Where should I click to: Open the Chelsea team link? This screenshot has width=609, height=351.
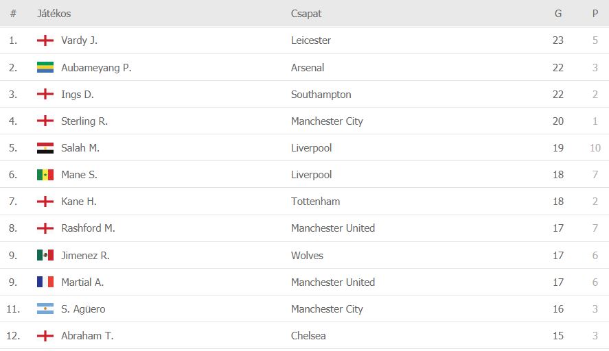click(x=308, y=335)
